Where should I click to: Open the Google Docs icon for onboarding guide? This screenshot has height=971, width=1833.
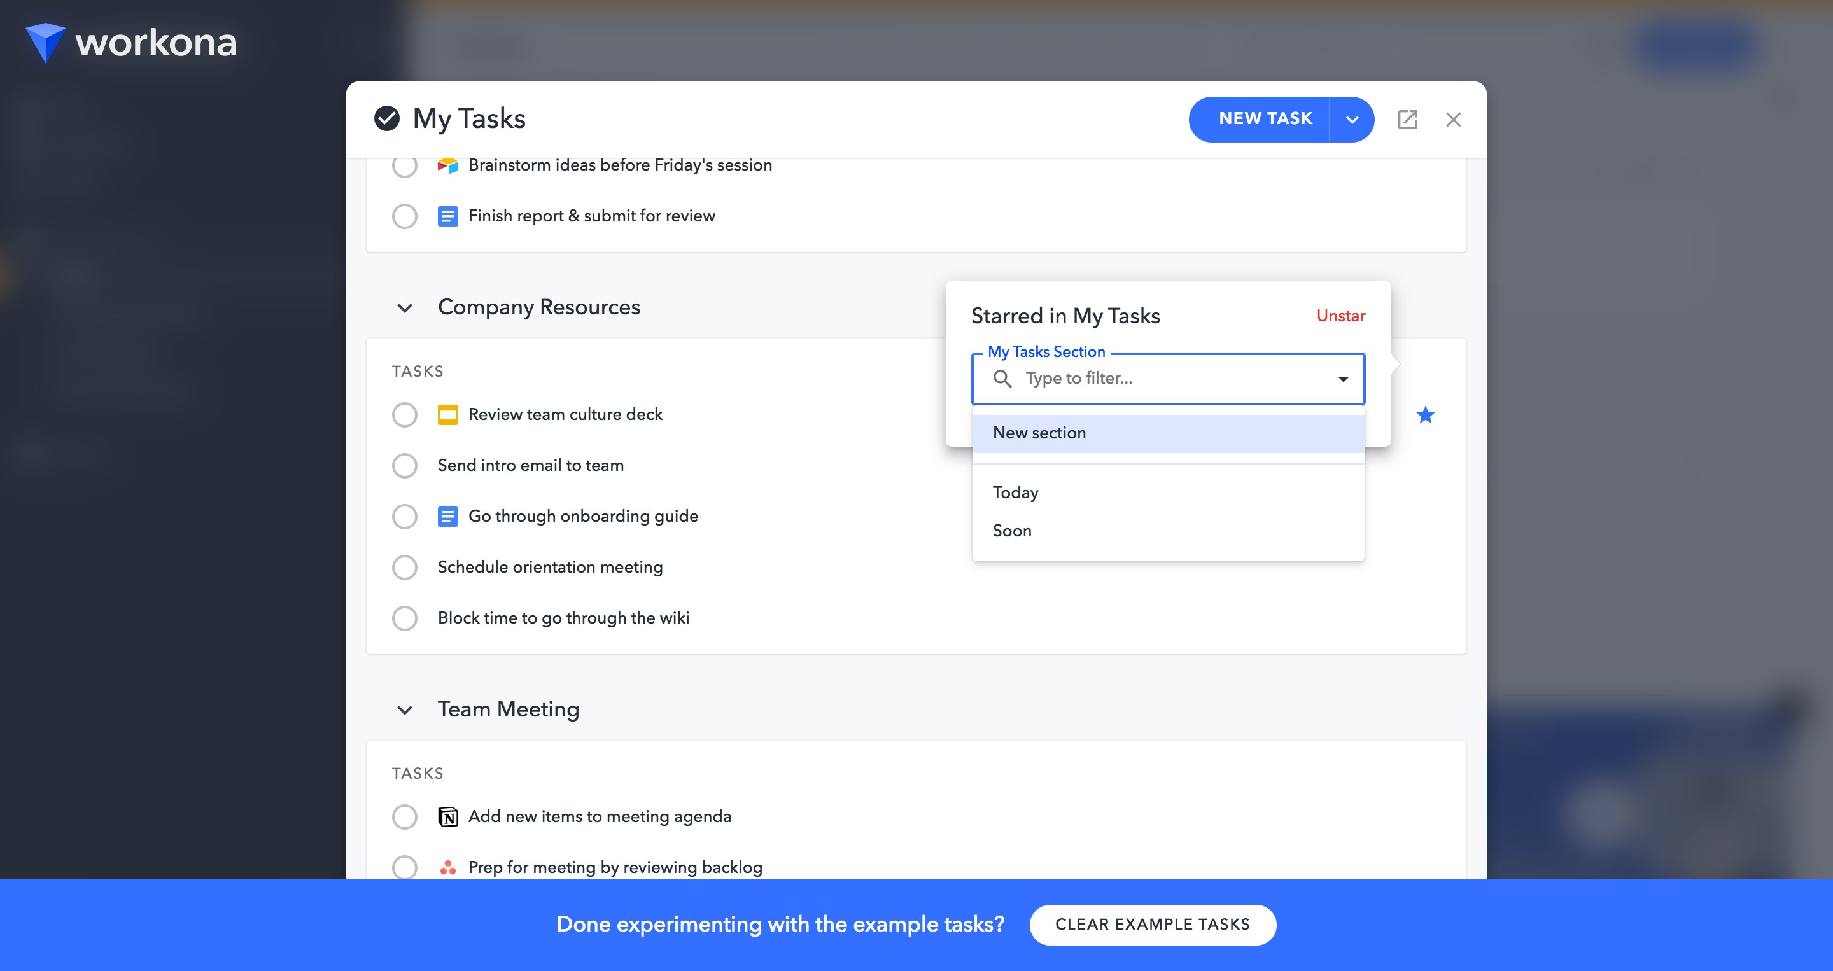coord(447,517)
